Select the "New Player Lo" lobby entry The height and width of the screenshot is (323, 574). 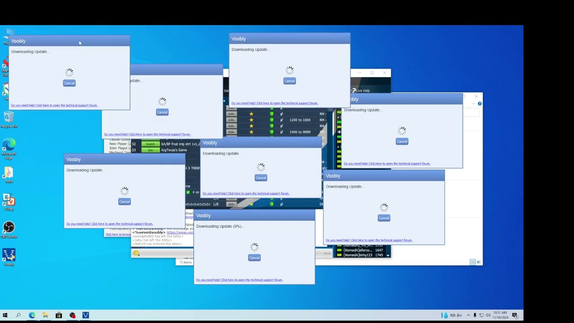pyautogui.click(x=120, y=144)
